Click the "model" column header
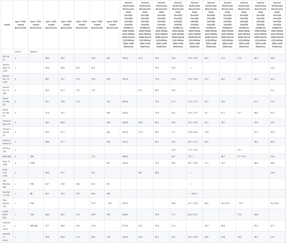The image size is (286, 244). pyautogui.click(x=7, y=25)
